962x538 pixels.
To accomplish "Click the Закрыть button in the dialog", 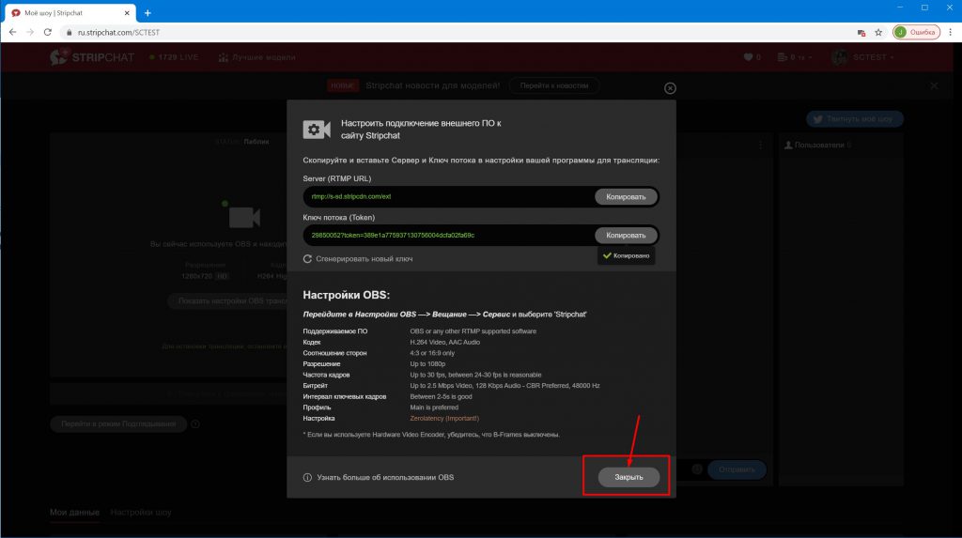I will (628, 477).
